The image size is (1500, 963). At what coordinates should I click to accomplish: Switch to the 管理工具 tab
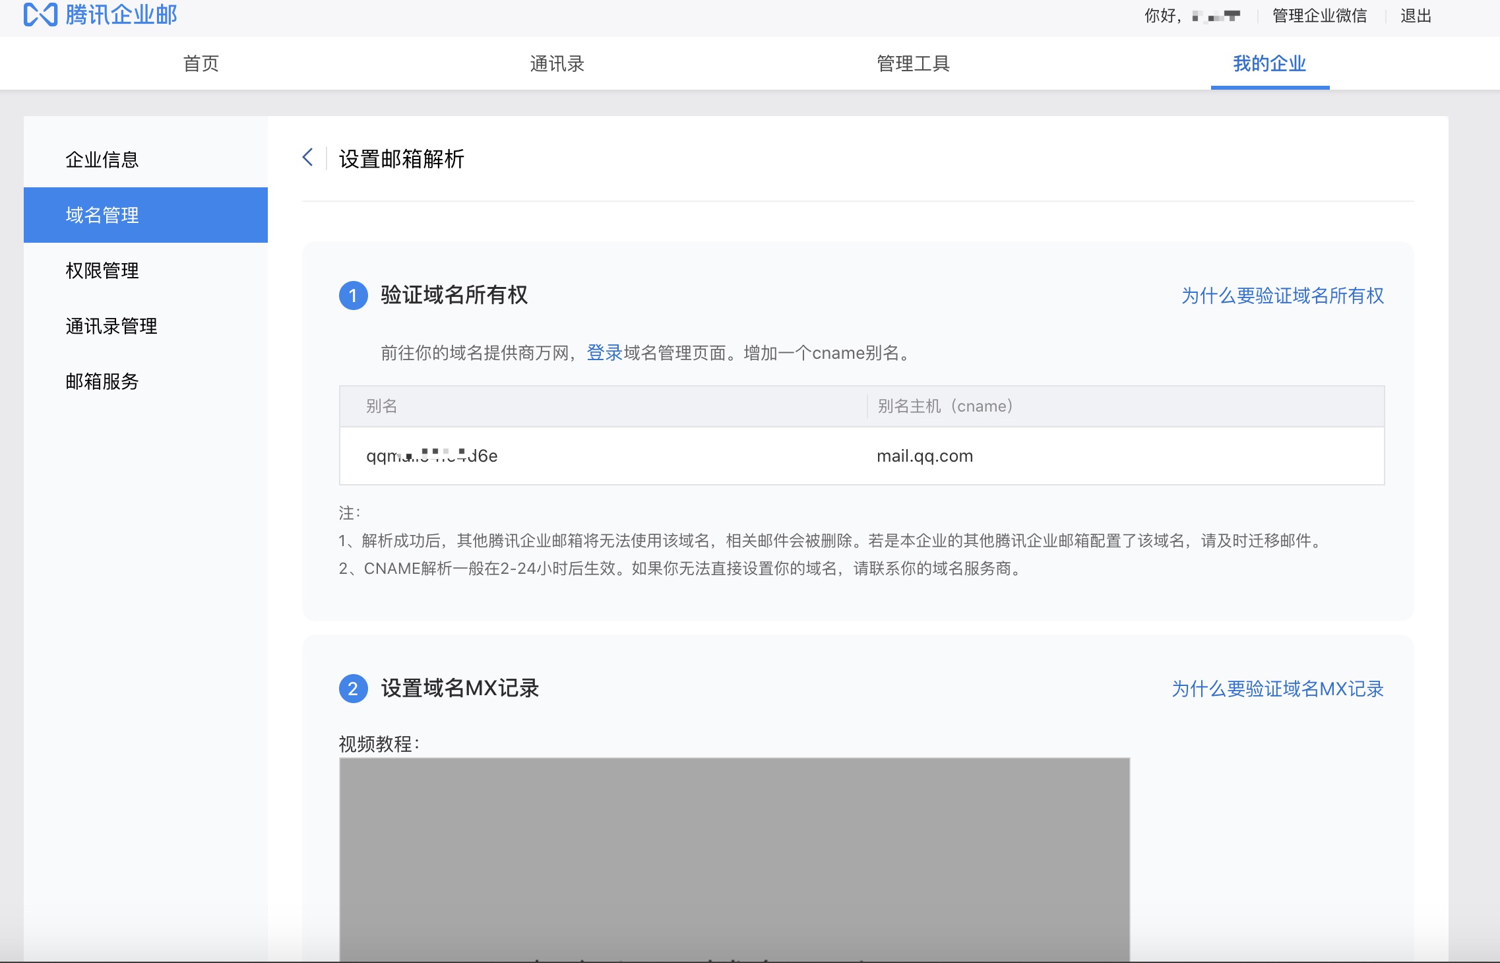[x=914, y=63]
